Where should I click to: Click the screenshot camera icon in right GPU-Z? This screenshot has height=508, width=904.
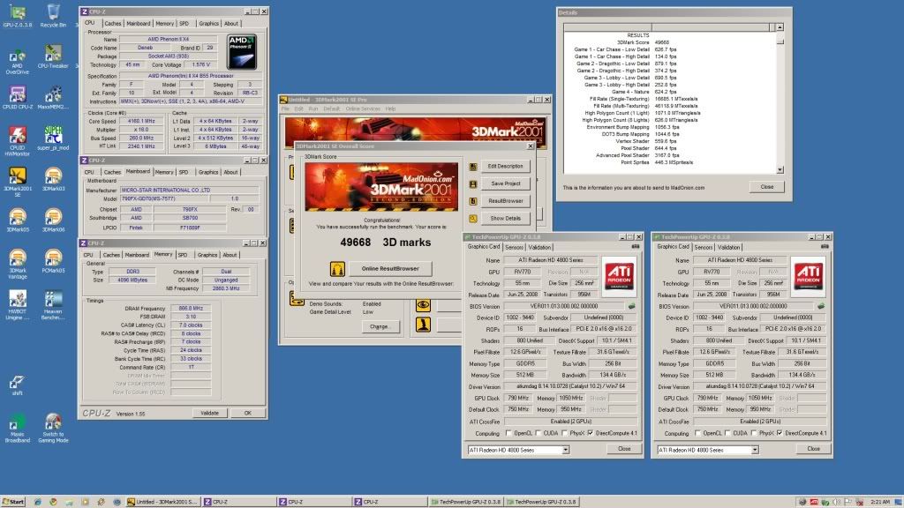(825, 247)
